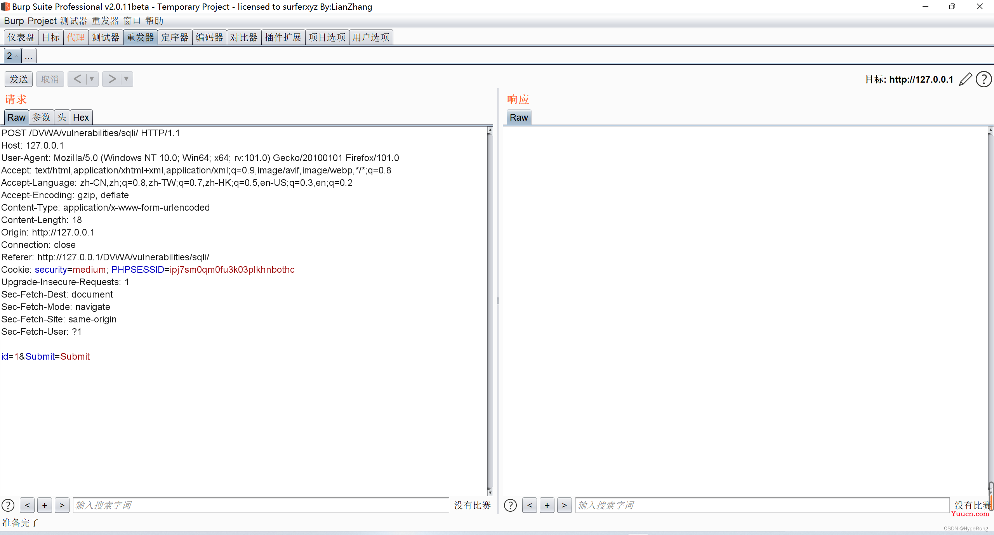
Task: Select the request Raw view tab
Action: click(x=16, y=117)
